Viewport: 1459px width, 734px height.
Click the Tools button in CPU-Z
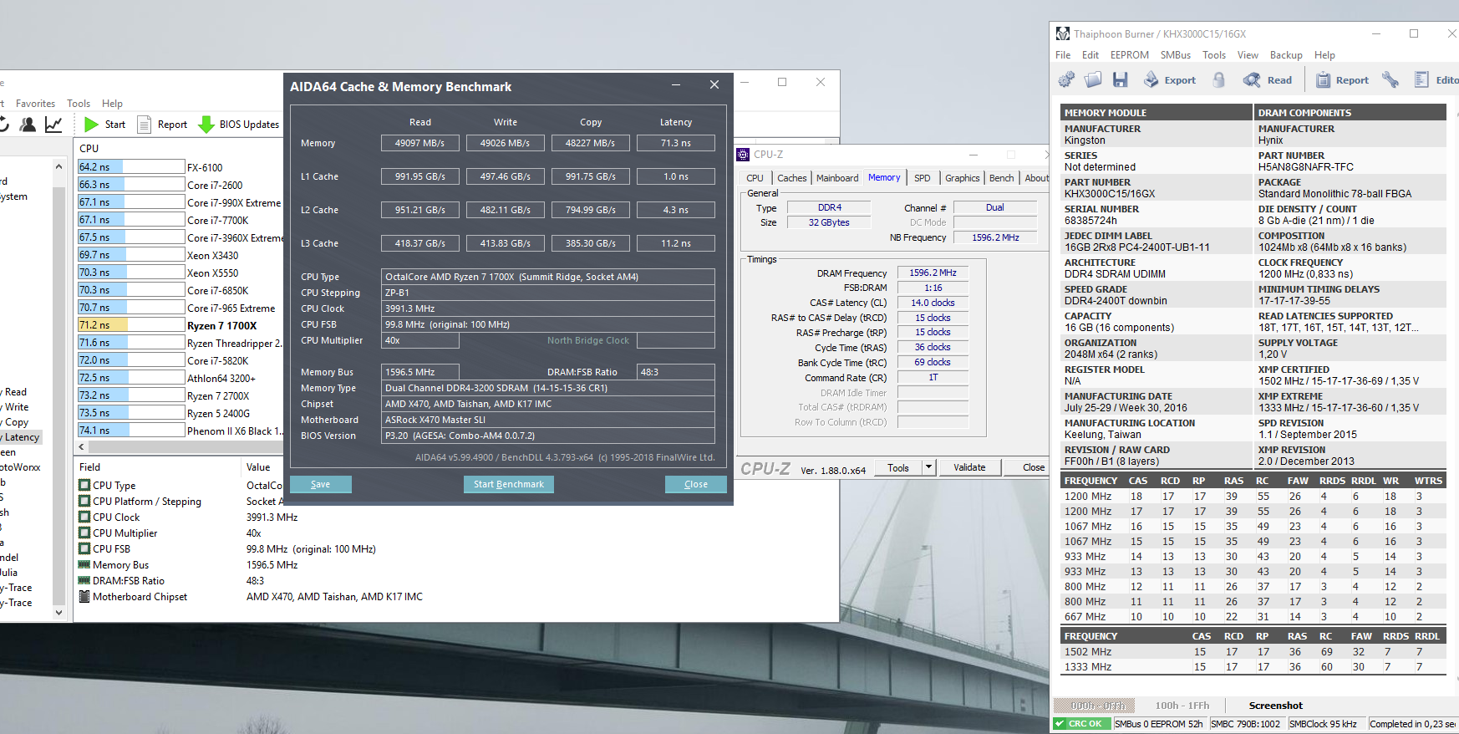point(898,467)
